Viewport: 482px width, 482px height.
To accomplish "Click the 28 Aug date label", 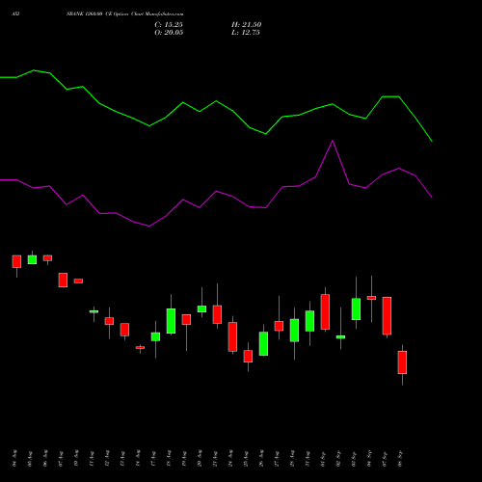I will click(292, 458).
